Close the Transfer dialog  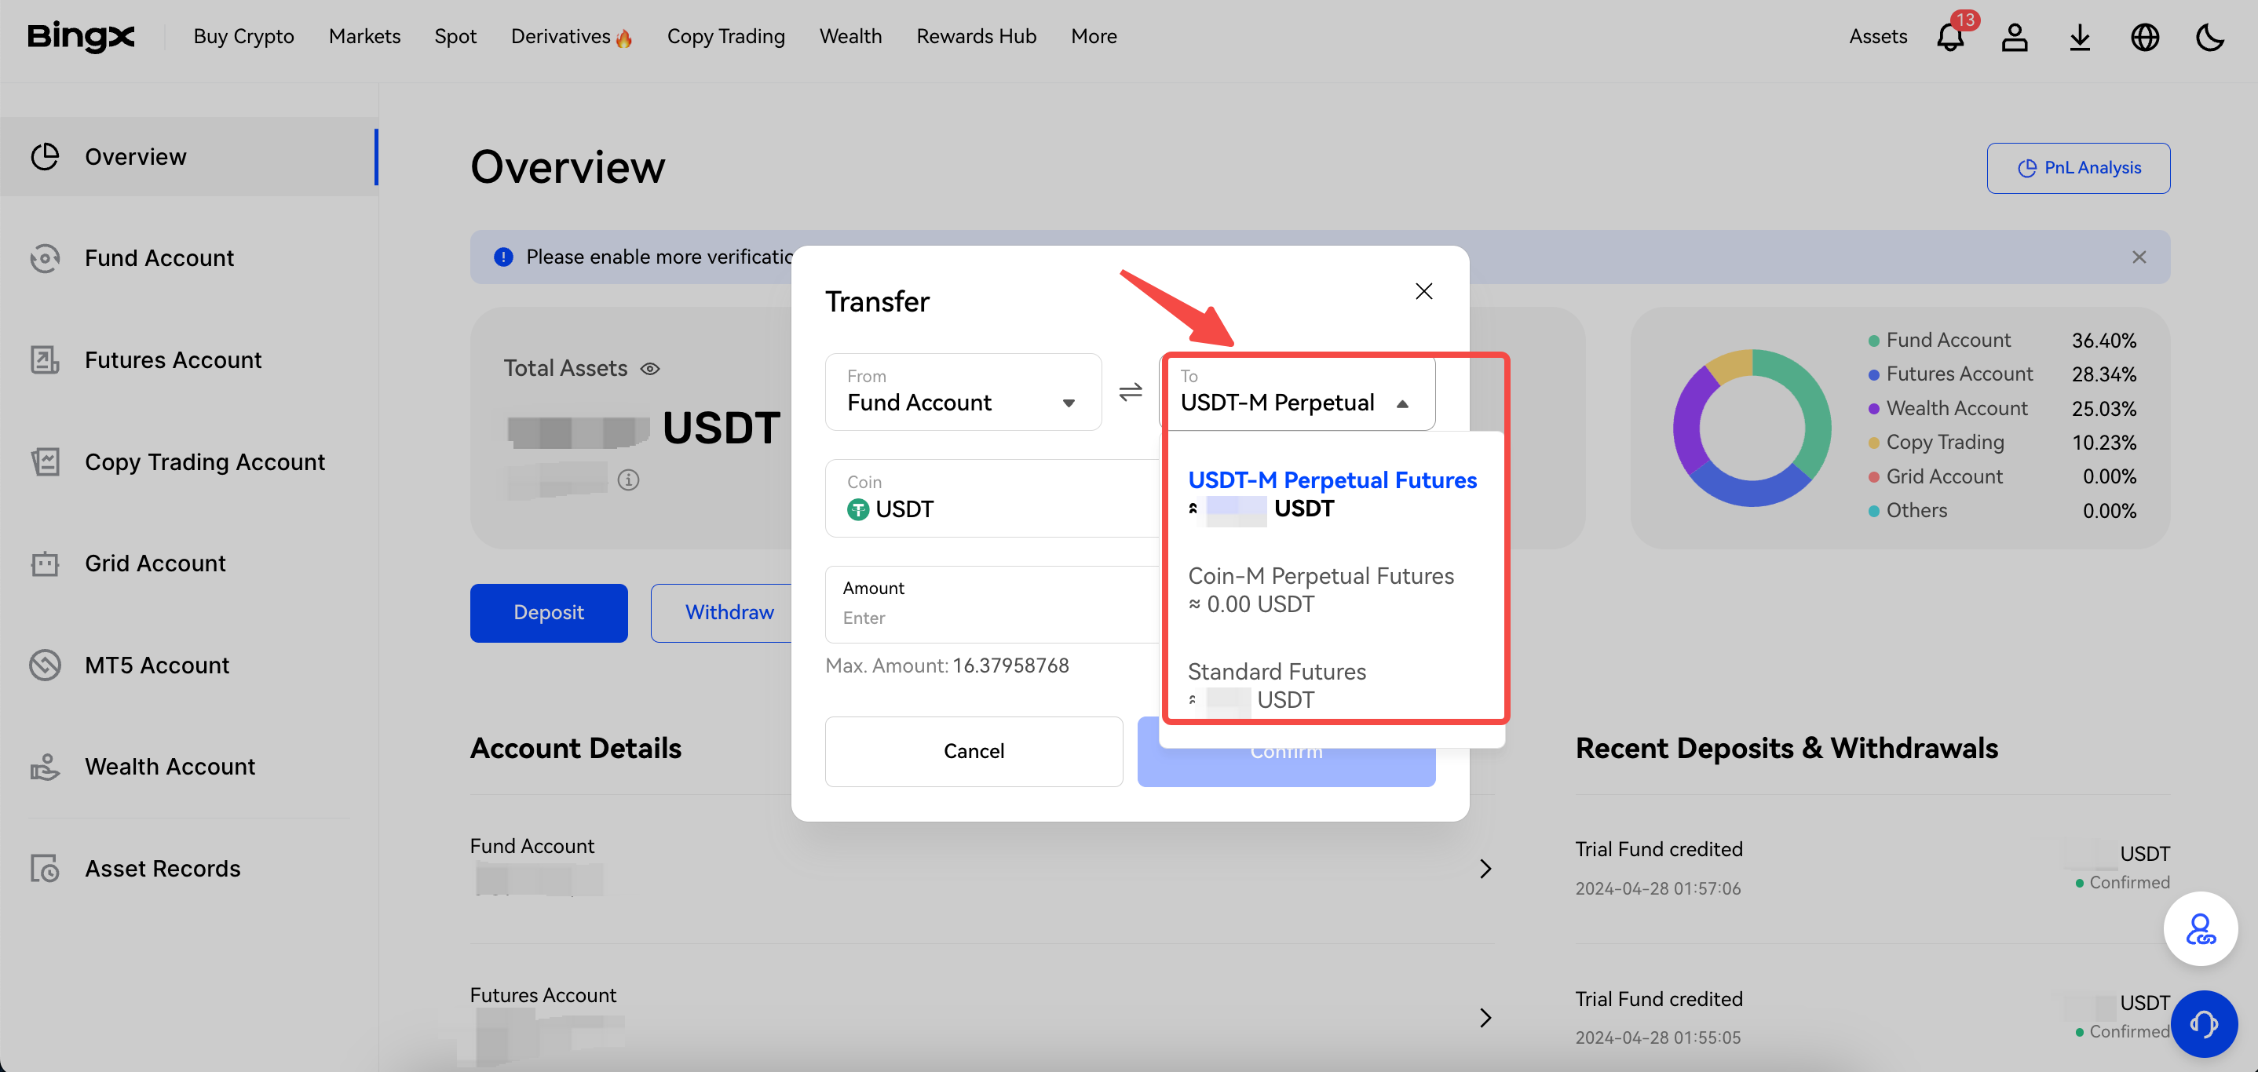click(x=1423, y=291)
